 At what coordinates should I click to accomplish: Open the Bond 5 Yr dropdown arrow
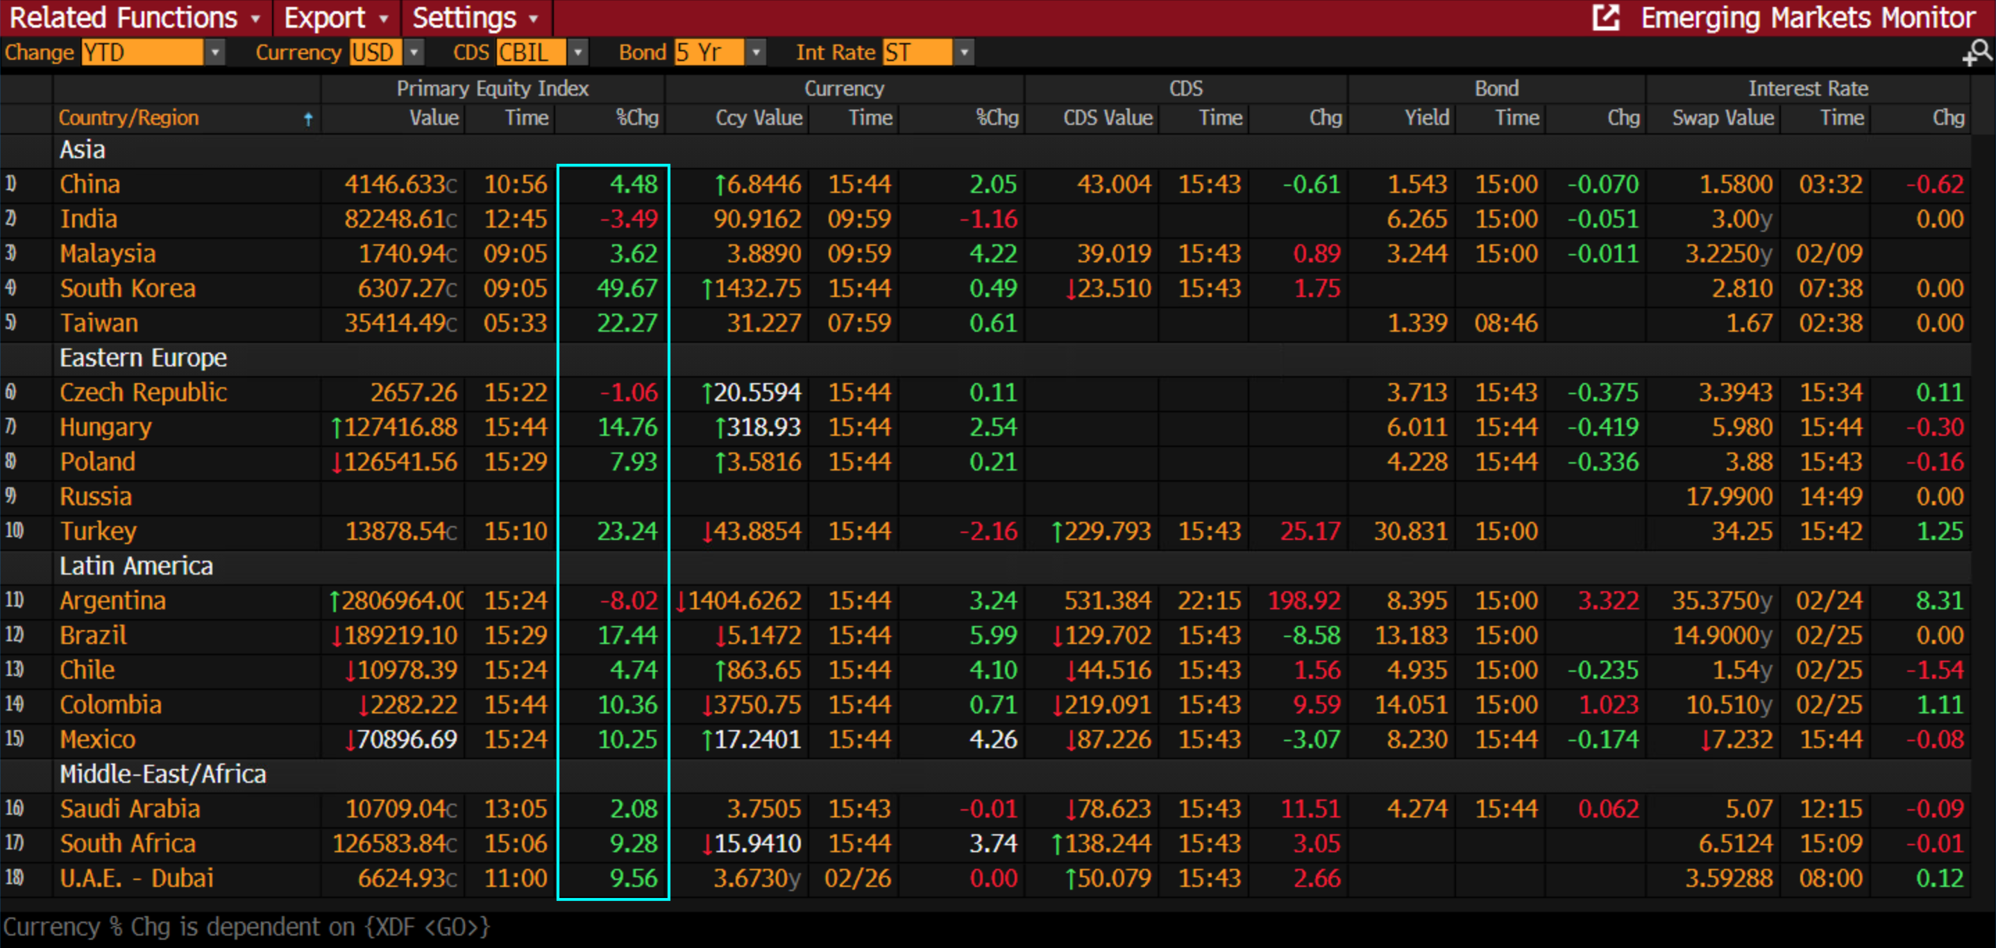point(756,53)
